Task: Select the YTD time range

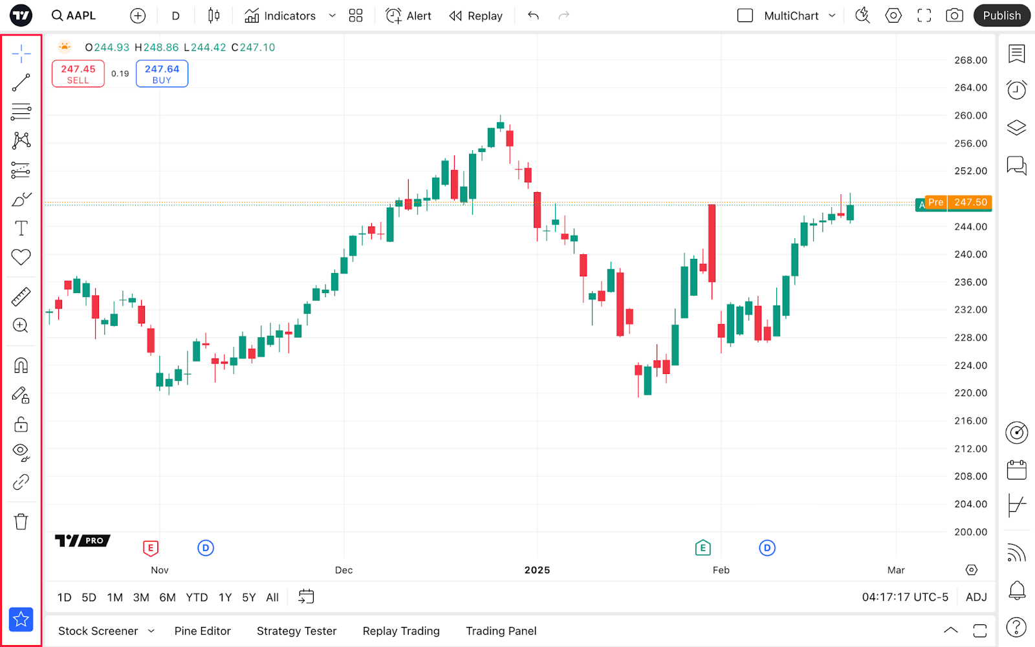Action: [197, 597]
